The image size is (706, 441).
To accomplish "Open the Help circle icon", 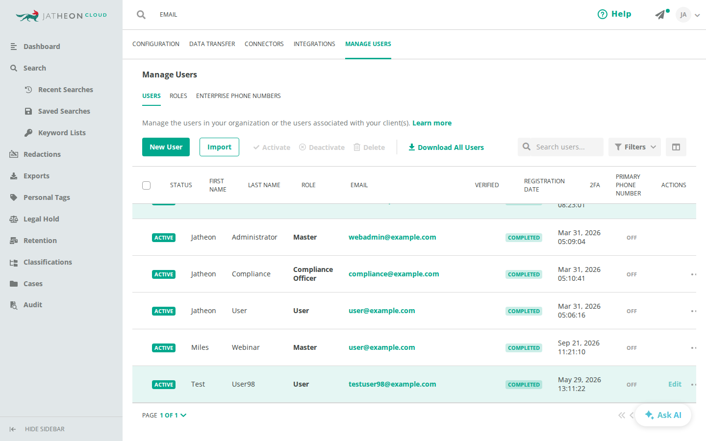I will [x=602, y=14].
